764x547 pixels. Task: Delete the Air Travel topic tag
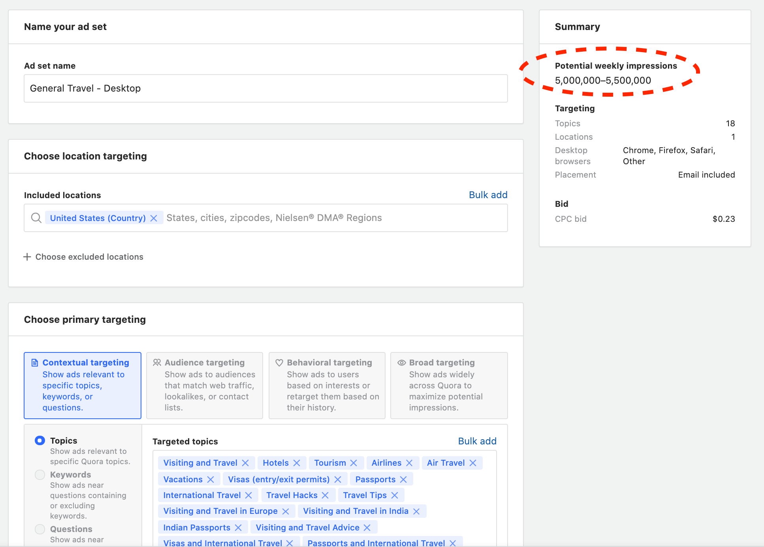(473, 463)
